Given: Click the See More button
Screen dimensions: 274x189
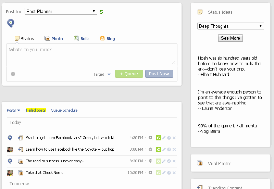Looking at the screenshot, I should tap(230, 38).
